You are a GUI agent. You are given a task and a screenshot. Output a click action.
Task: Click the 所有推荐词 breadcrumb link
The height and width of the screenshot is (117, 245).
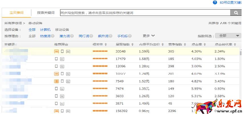click(x=13, y=23)
